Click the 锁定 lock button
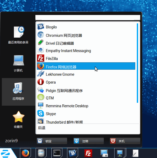Image resolution: width=157 pixels, height=158 pixels. click(52, 141)
